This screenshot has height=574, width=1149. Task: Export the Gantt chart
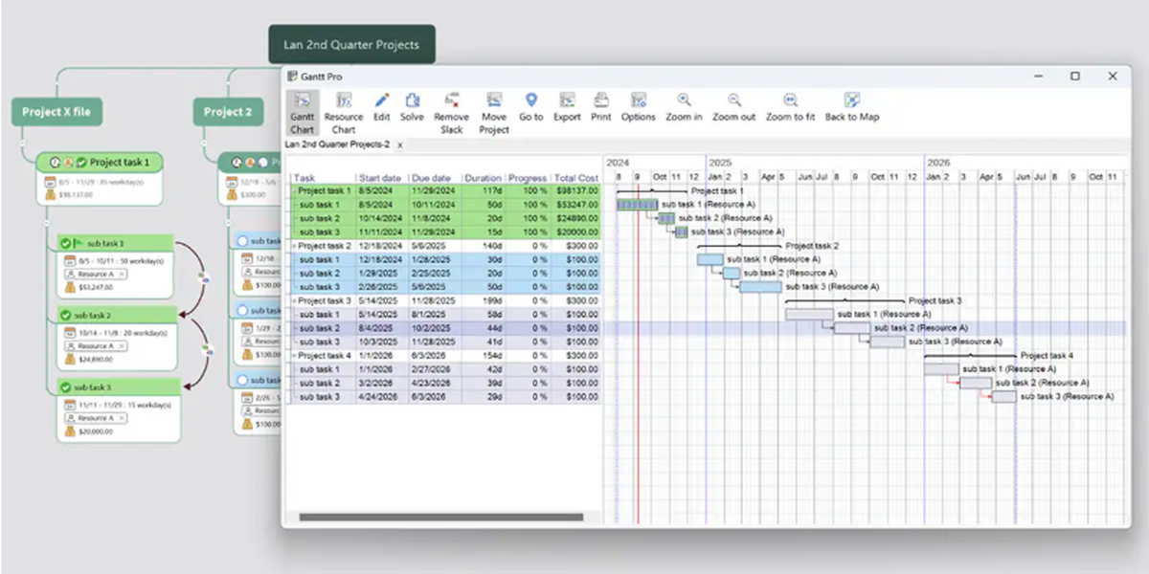[567, 100]
